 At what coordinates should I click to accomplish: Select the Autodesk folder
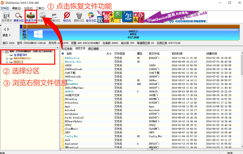coord(70,110)
